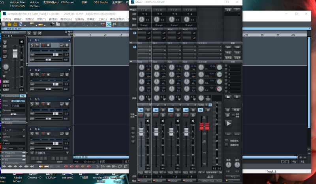Expand the Plug-ins section
This screenshot has width=316, height=184.
click(x=3, y=153)
